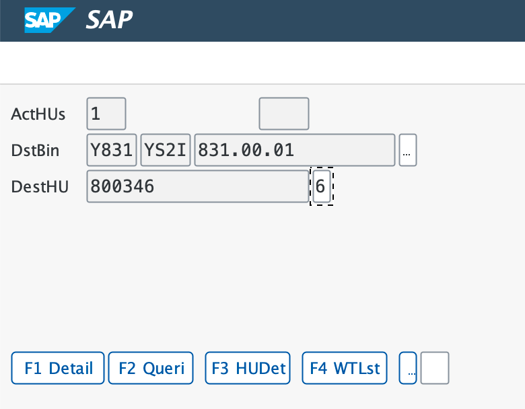525x409 pixels.
Task: Click the 831.00.01 bin field
Action: [x=294, y=150]
